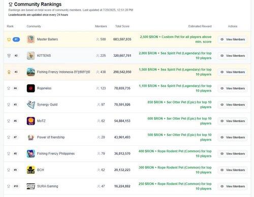View members of BCH

232,170
